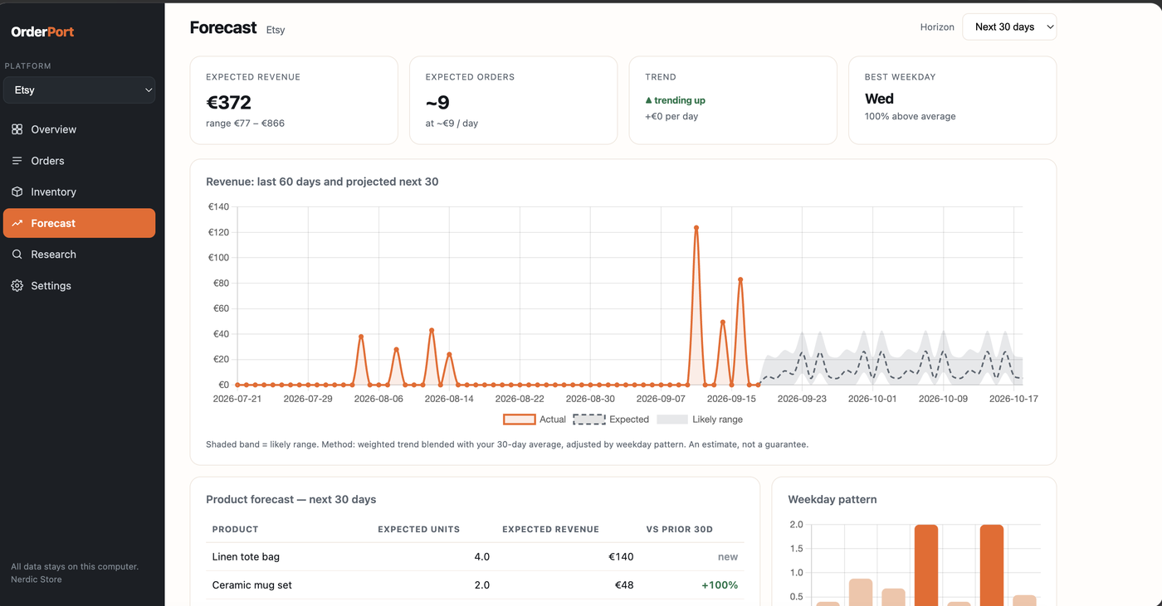
Task: Open the Etsy platform dropdown
Action: [x=79, y=90]
